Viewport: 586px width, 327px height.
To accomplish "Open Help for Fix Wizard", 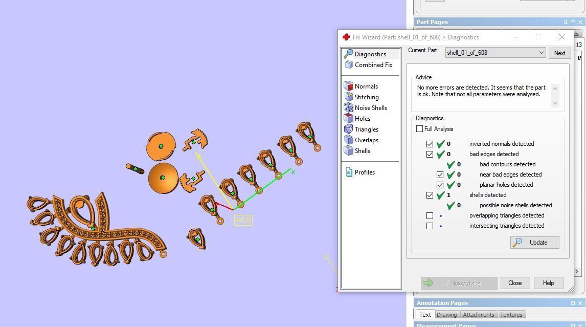I will 548,283.
